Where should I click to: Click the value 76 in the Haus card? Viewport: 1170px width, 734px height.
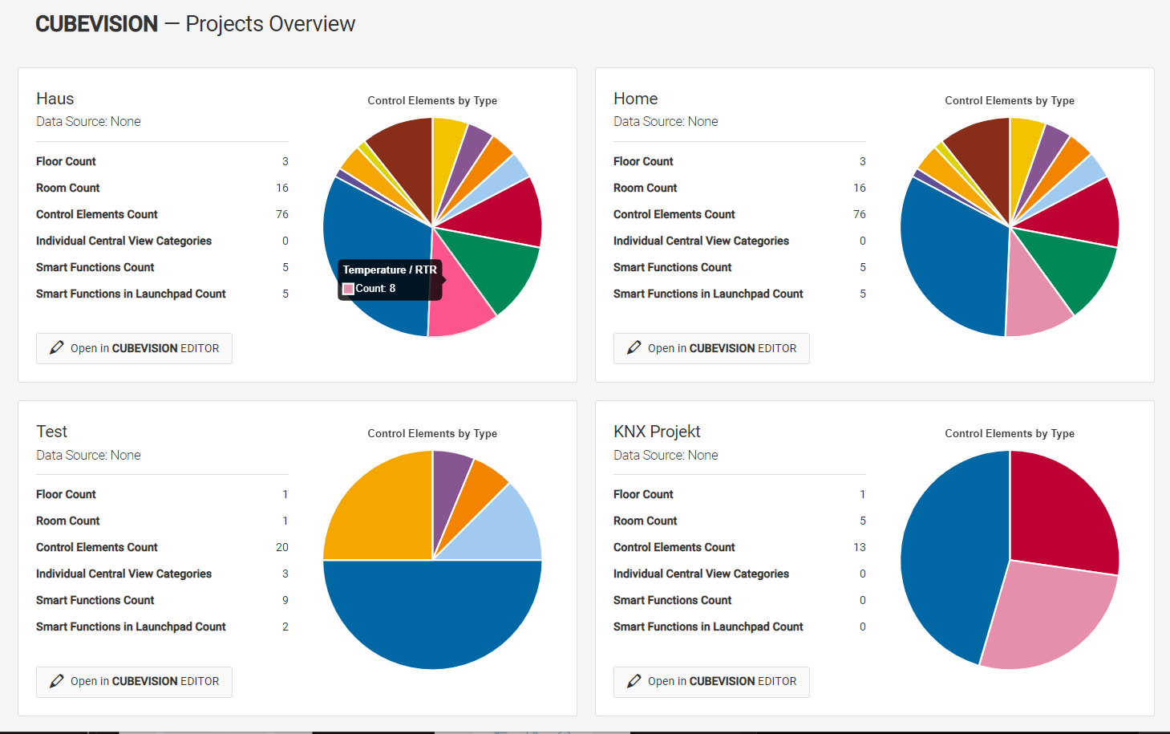[x=282, y=214]
